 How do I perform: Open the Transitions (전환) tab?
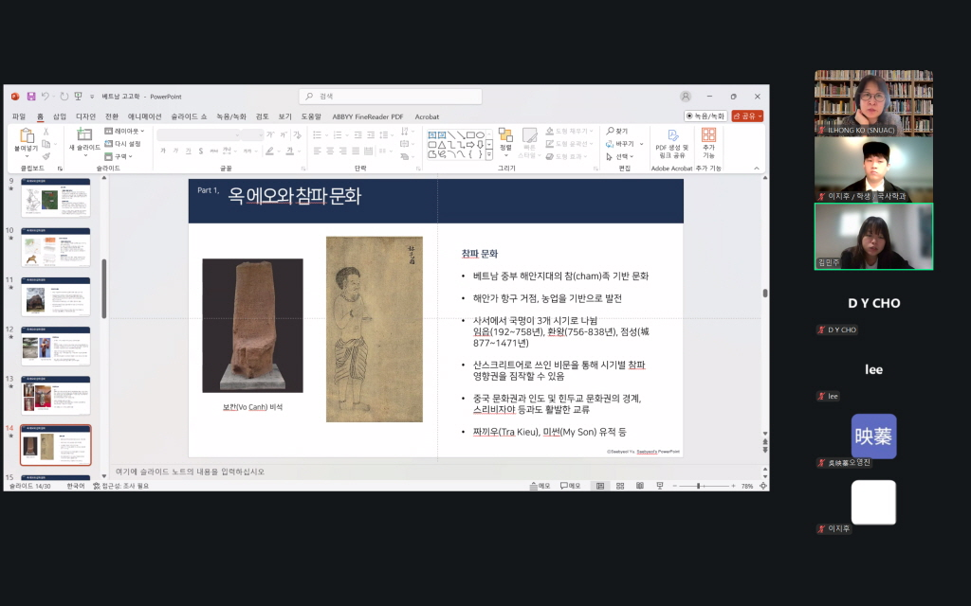click(x=112, y=116)
